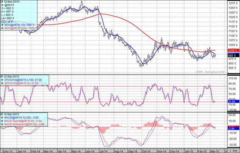Click the Jul-14 label on the time axis
The image size is (240, 153).
pos(104,151)
